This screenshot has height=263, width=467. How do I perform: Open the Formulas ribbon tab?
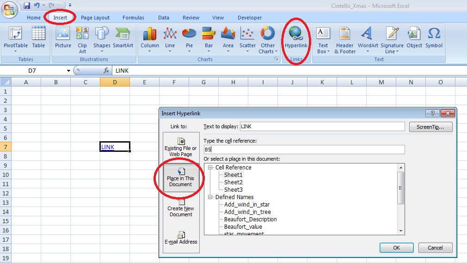[133, 18]
